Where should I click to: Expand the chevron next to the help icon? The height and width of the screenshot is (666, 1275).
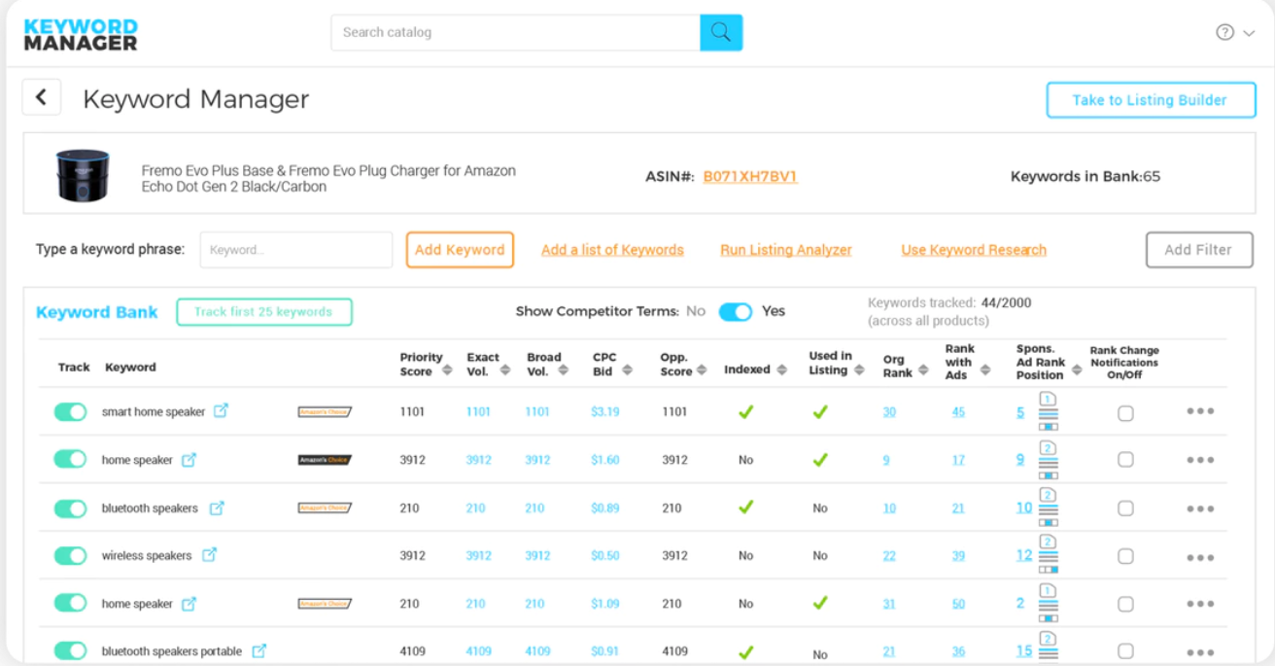click(x=1247, y=32)
